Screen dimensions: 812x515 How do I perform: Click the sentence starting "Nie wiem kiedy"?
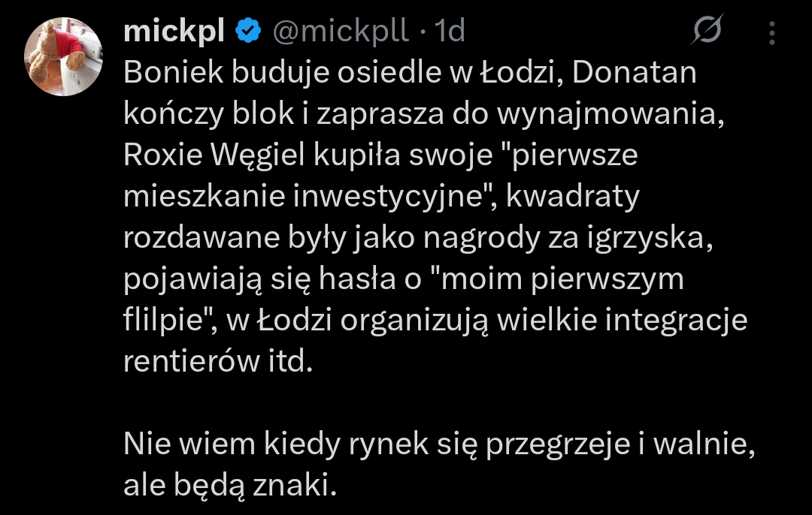coord(438,444)
